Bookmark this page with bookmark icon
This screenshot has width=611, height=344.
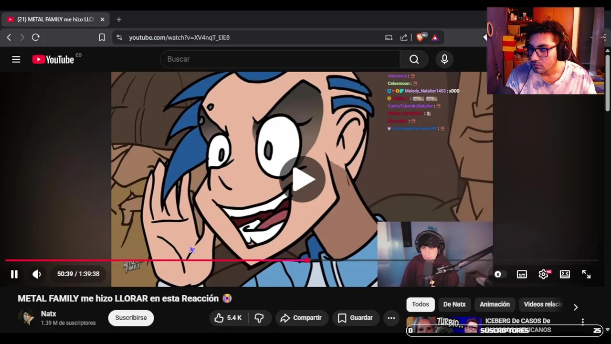tap(102, 37)
